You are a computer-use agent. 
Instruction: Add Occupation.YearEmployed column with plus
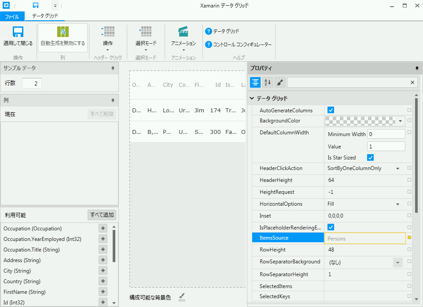tap(103, 239)
